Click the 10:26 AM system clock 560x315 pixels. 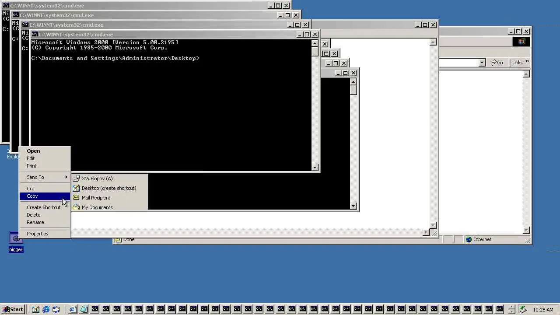[x=543, y=310]
